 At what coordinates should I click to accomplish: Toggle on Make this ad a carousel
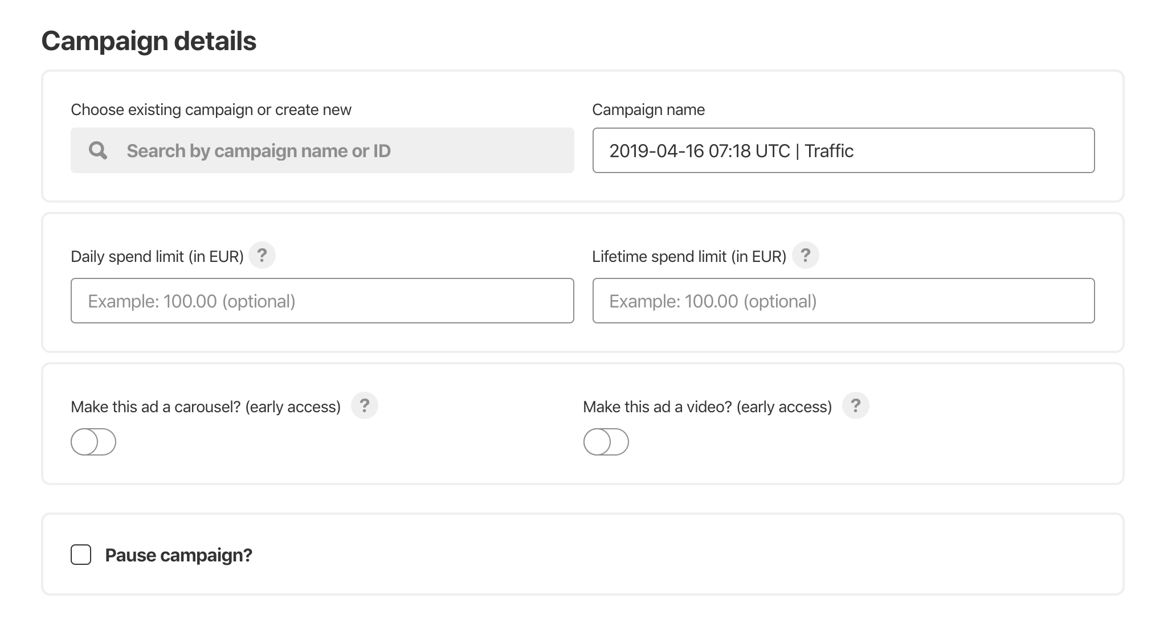click(x=94, y=441)
